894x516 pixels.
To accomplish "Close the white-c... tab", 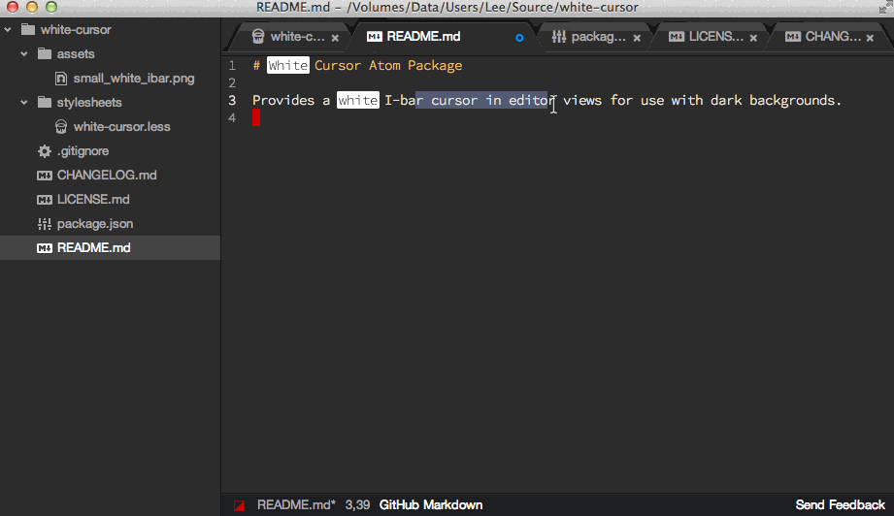I will pos(335,38).
